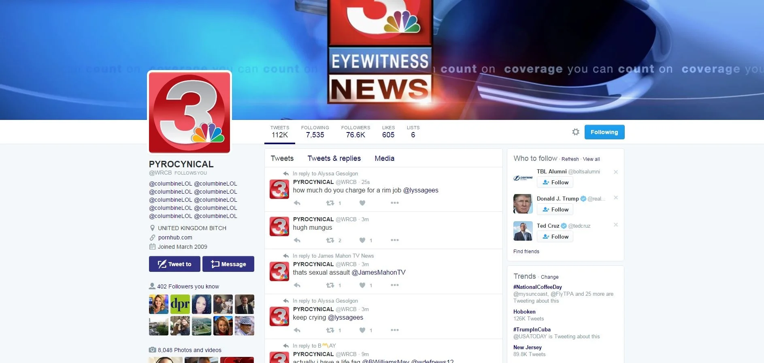Screen dimensions: 764x363
Task: Reply to the rim job tweet
Action: (x=297, y=203)
